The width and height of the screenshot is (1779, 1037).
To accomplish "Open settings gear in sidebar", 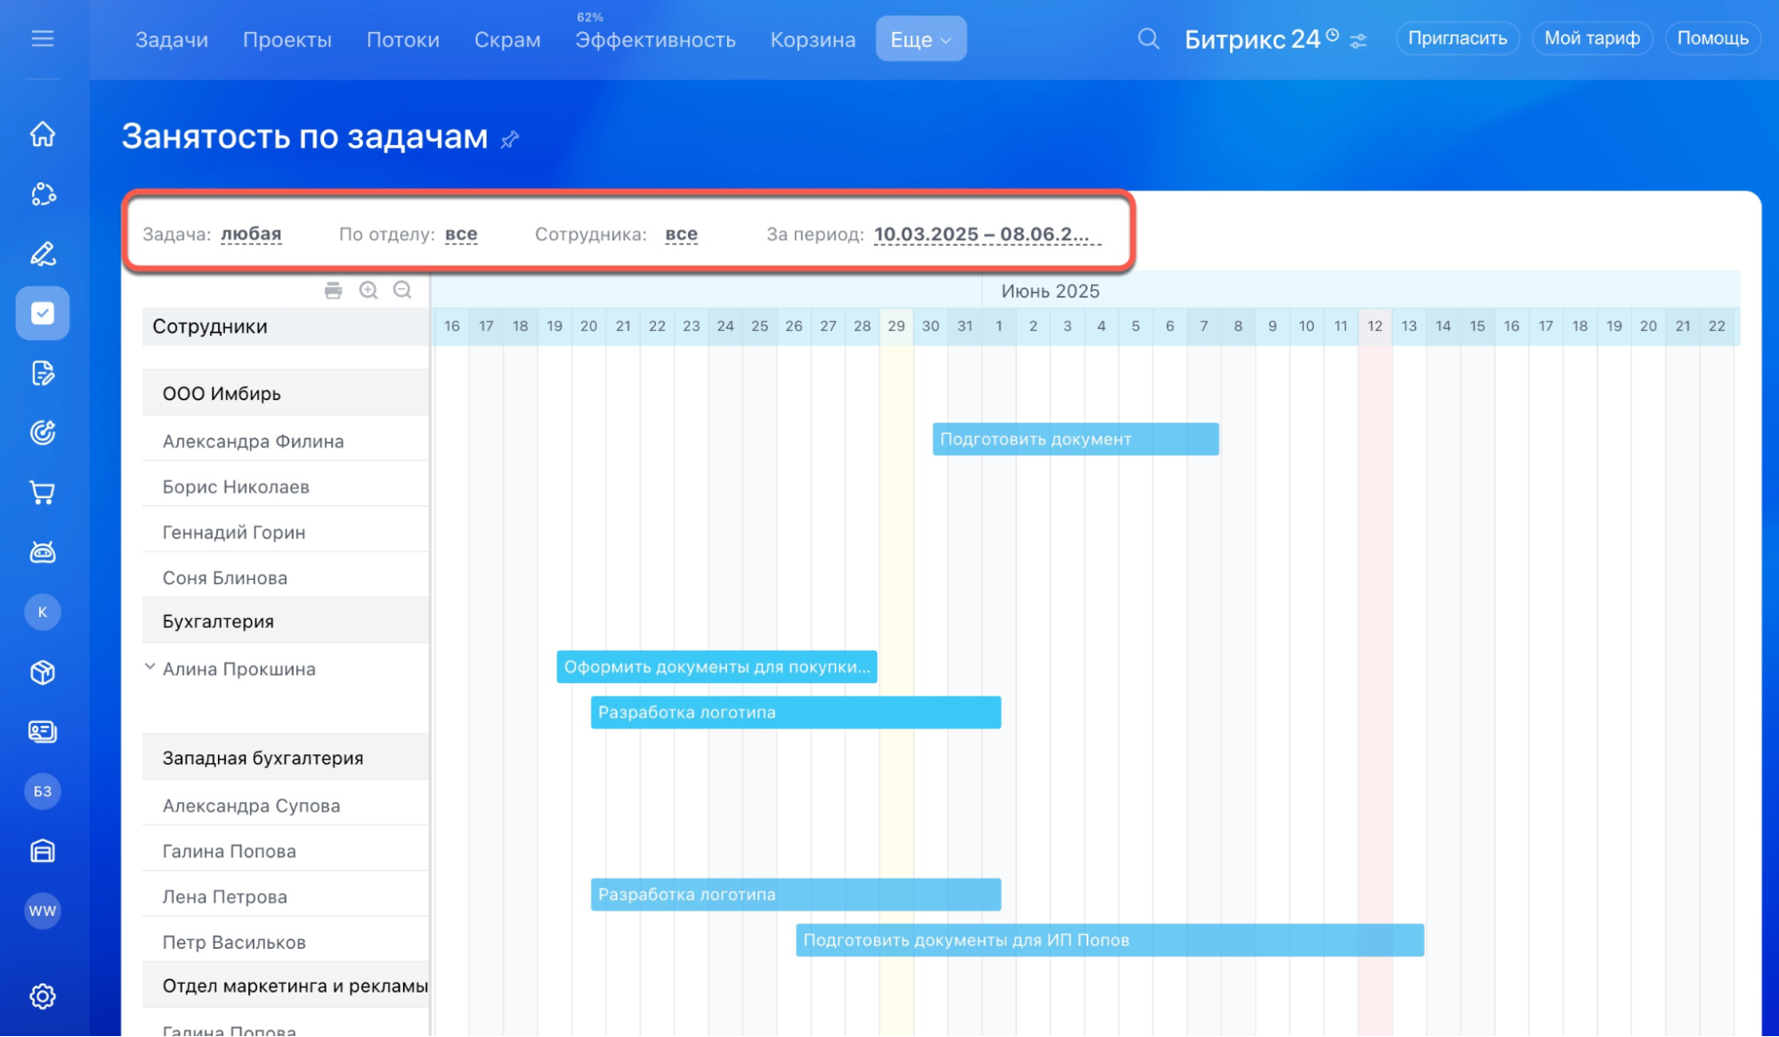I will coord(43,996).
